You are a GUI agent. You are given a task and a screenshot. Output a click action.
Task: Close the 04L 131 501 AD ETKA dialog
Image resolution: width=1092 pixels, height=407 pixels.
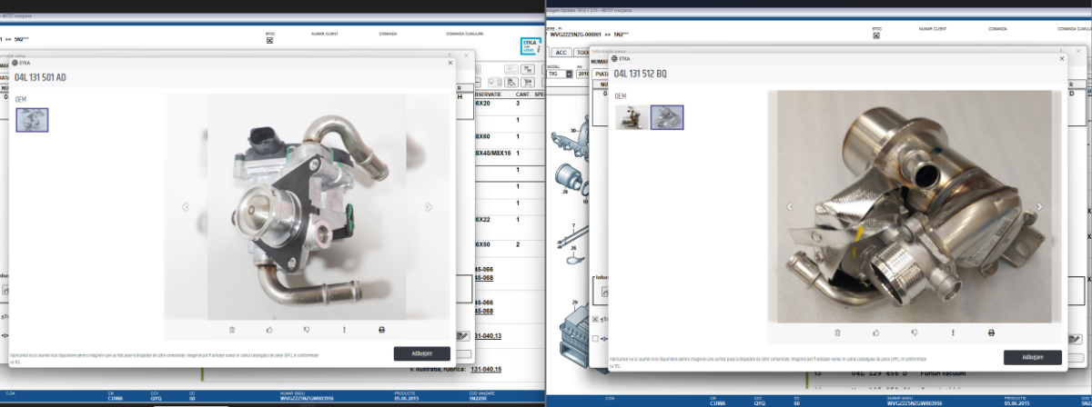[x=450, y=63]
